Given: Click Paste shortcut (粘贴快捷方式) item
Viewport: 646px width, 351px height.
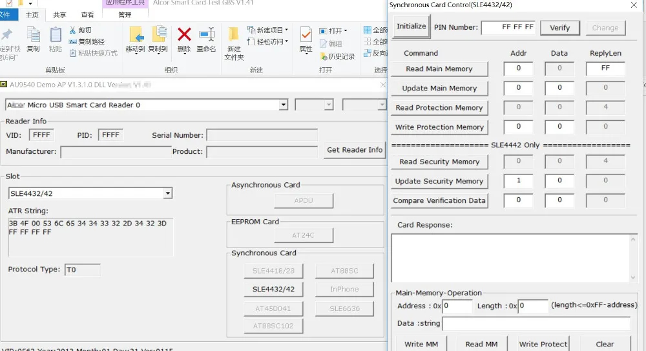Looking at the screenshot, I should pos(94,53).
